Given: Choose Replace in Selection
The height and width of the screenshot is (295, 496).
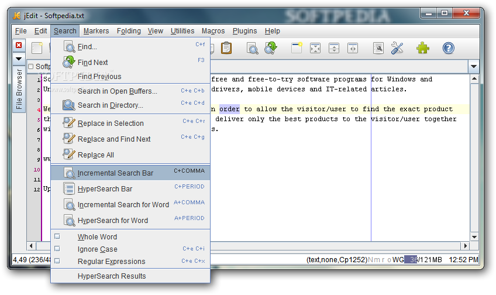Looking at the screenshot, I should pyautogui.click(x=130, y=123).
